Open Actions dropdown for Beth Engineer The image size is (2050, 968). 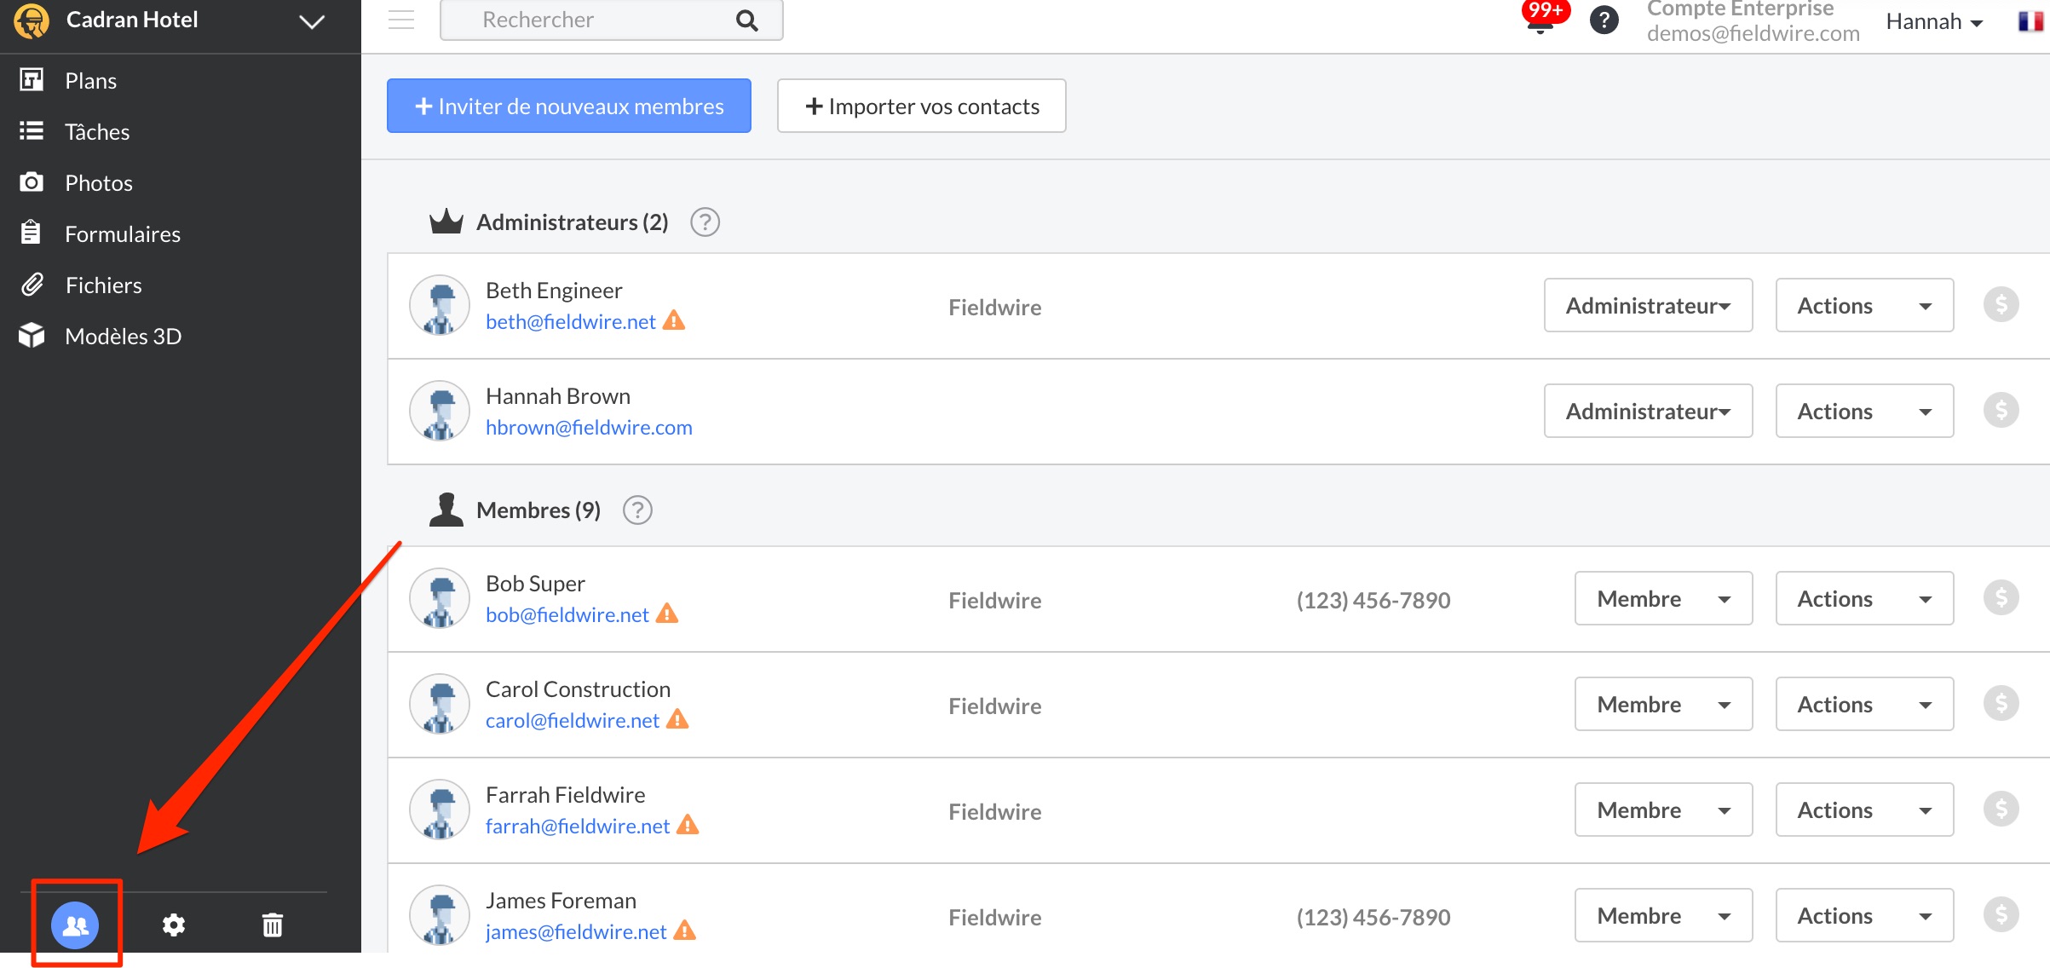[1864, 305]
